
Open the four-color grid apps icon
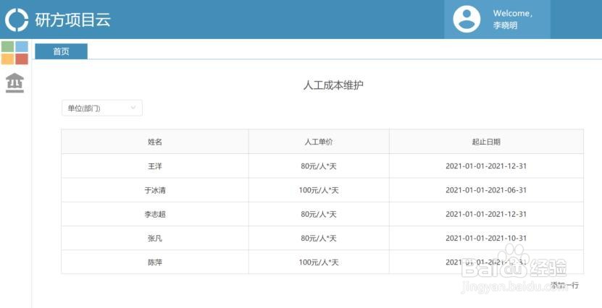coord(14,53)
